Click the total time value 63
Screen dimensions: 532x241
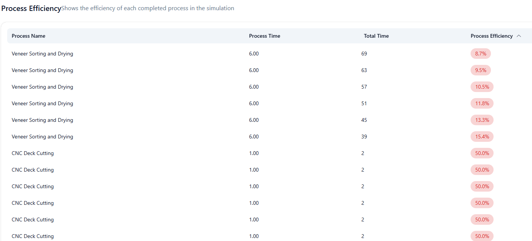[x=364, y=70]
